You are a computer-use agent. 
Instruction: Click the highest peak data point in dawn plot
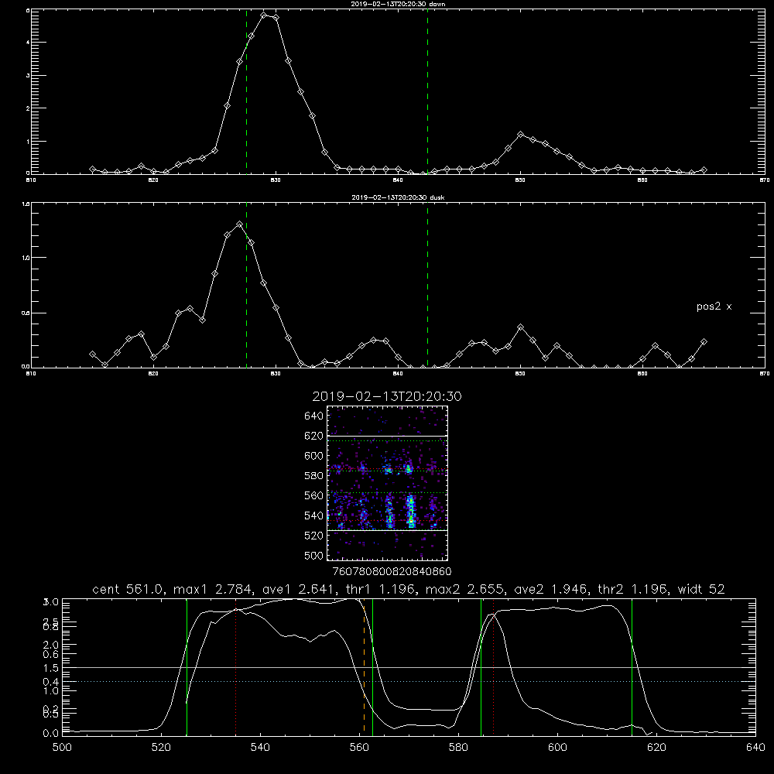(x=264, y=15)
